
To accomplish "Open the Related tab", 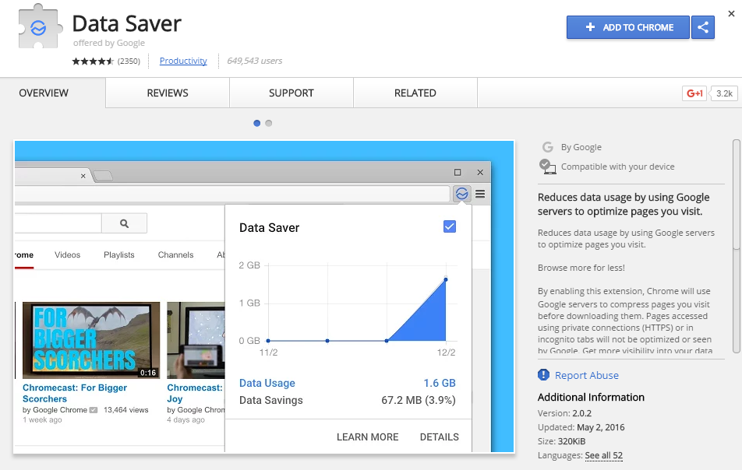I will 415,93.
